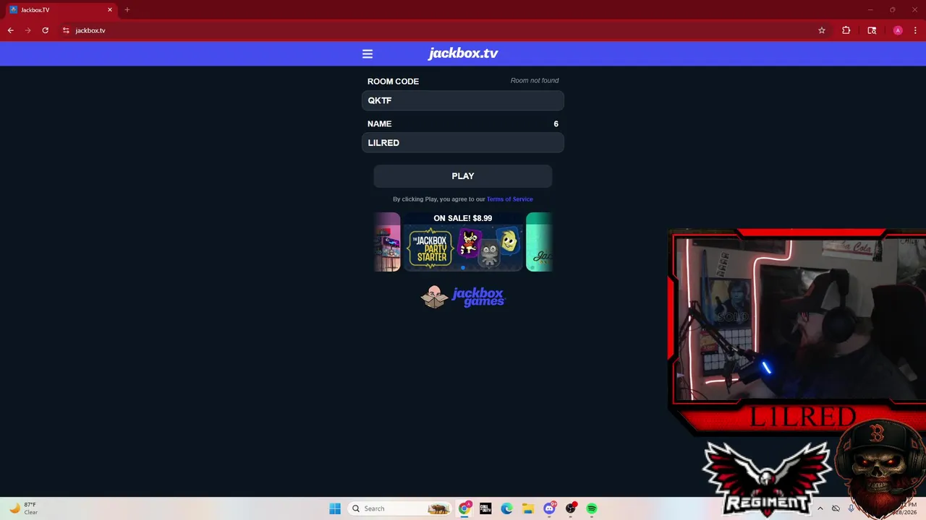Open the Terms of Service link

510,199
